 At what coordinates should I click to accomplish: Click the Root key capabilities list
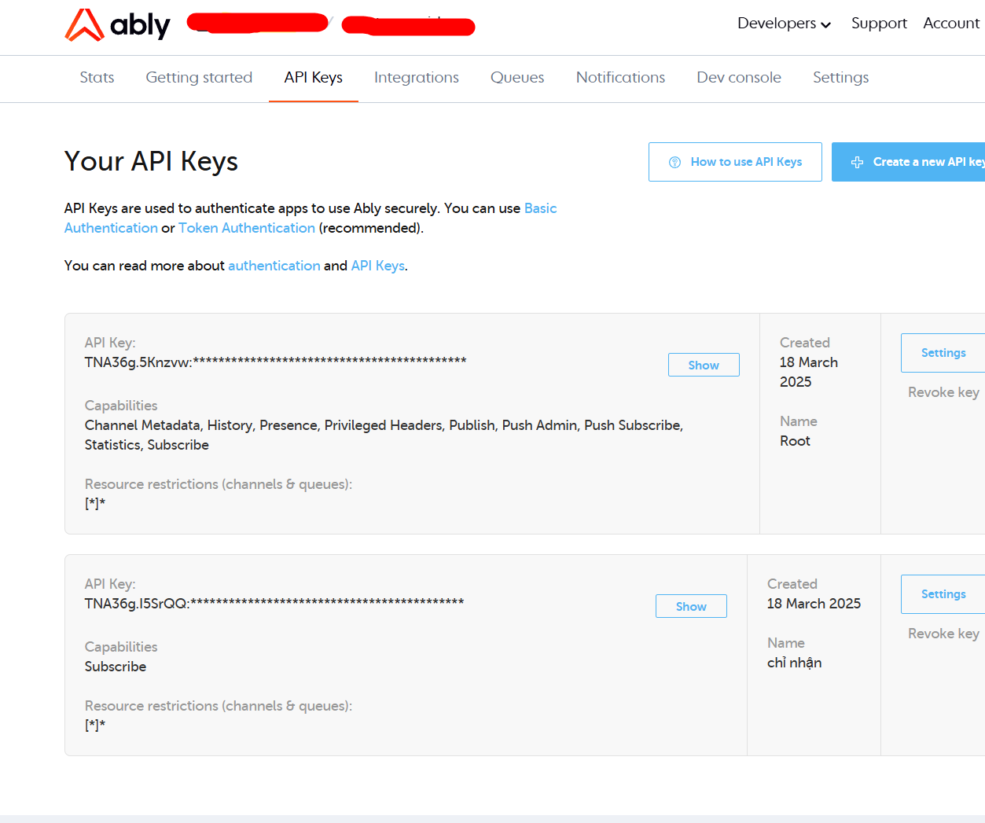pos(384,435)
